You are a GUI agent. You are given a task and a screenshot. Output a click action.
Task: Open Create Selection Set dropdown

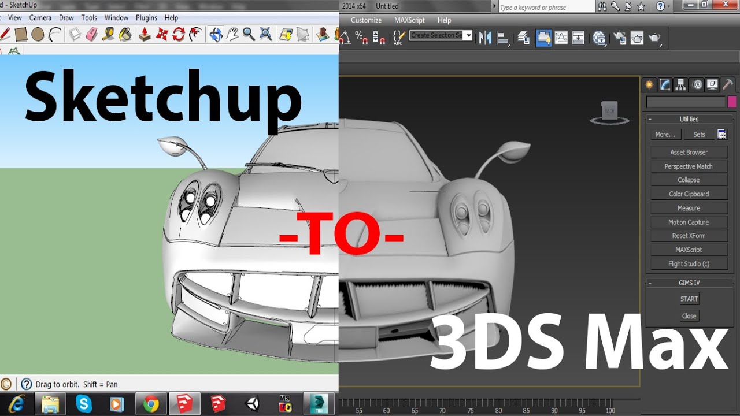469,35
